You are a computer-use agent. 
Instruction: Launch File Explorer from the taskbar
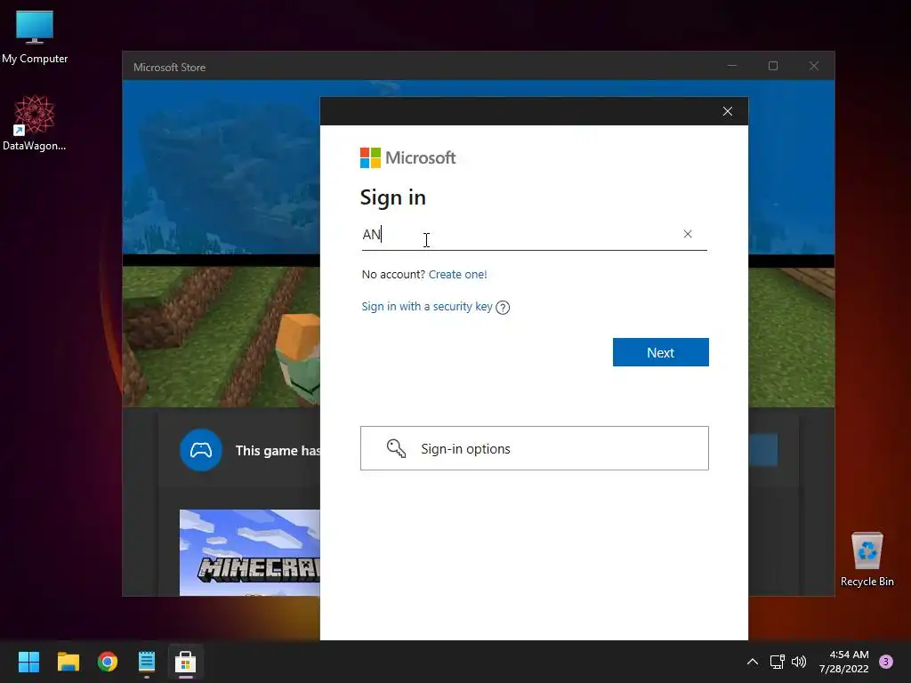(x=68, y=662)
